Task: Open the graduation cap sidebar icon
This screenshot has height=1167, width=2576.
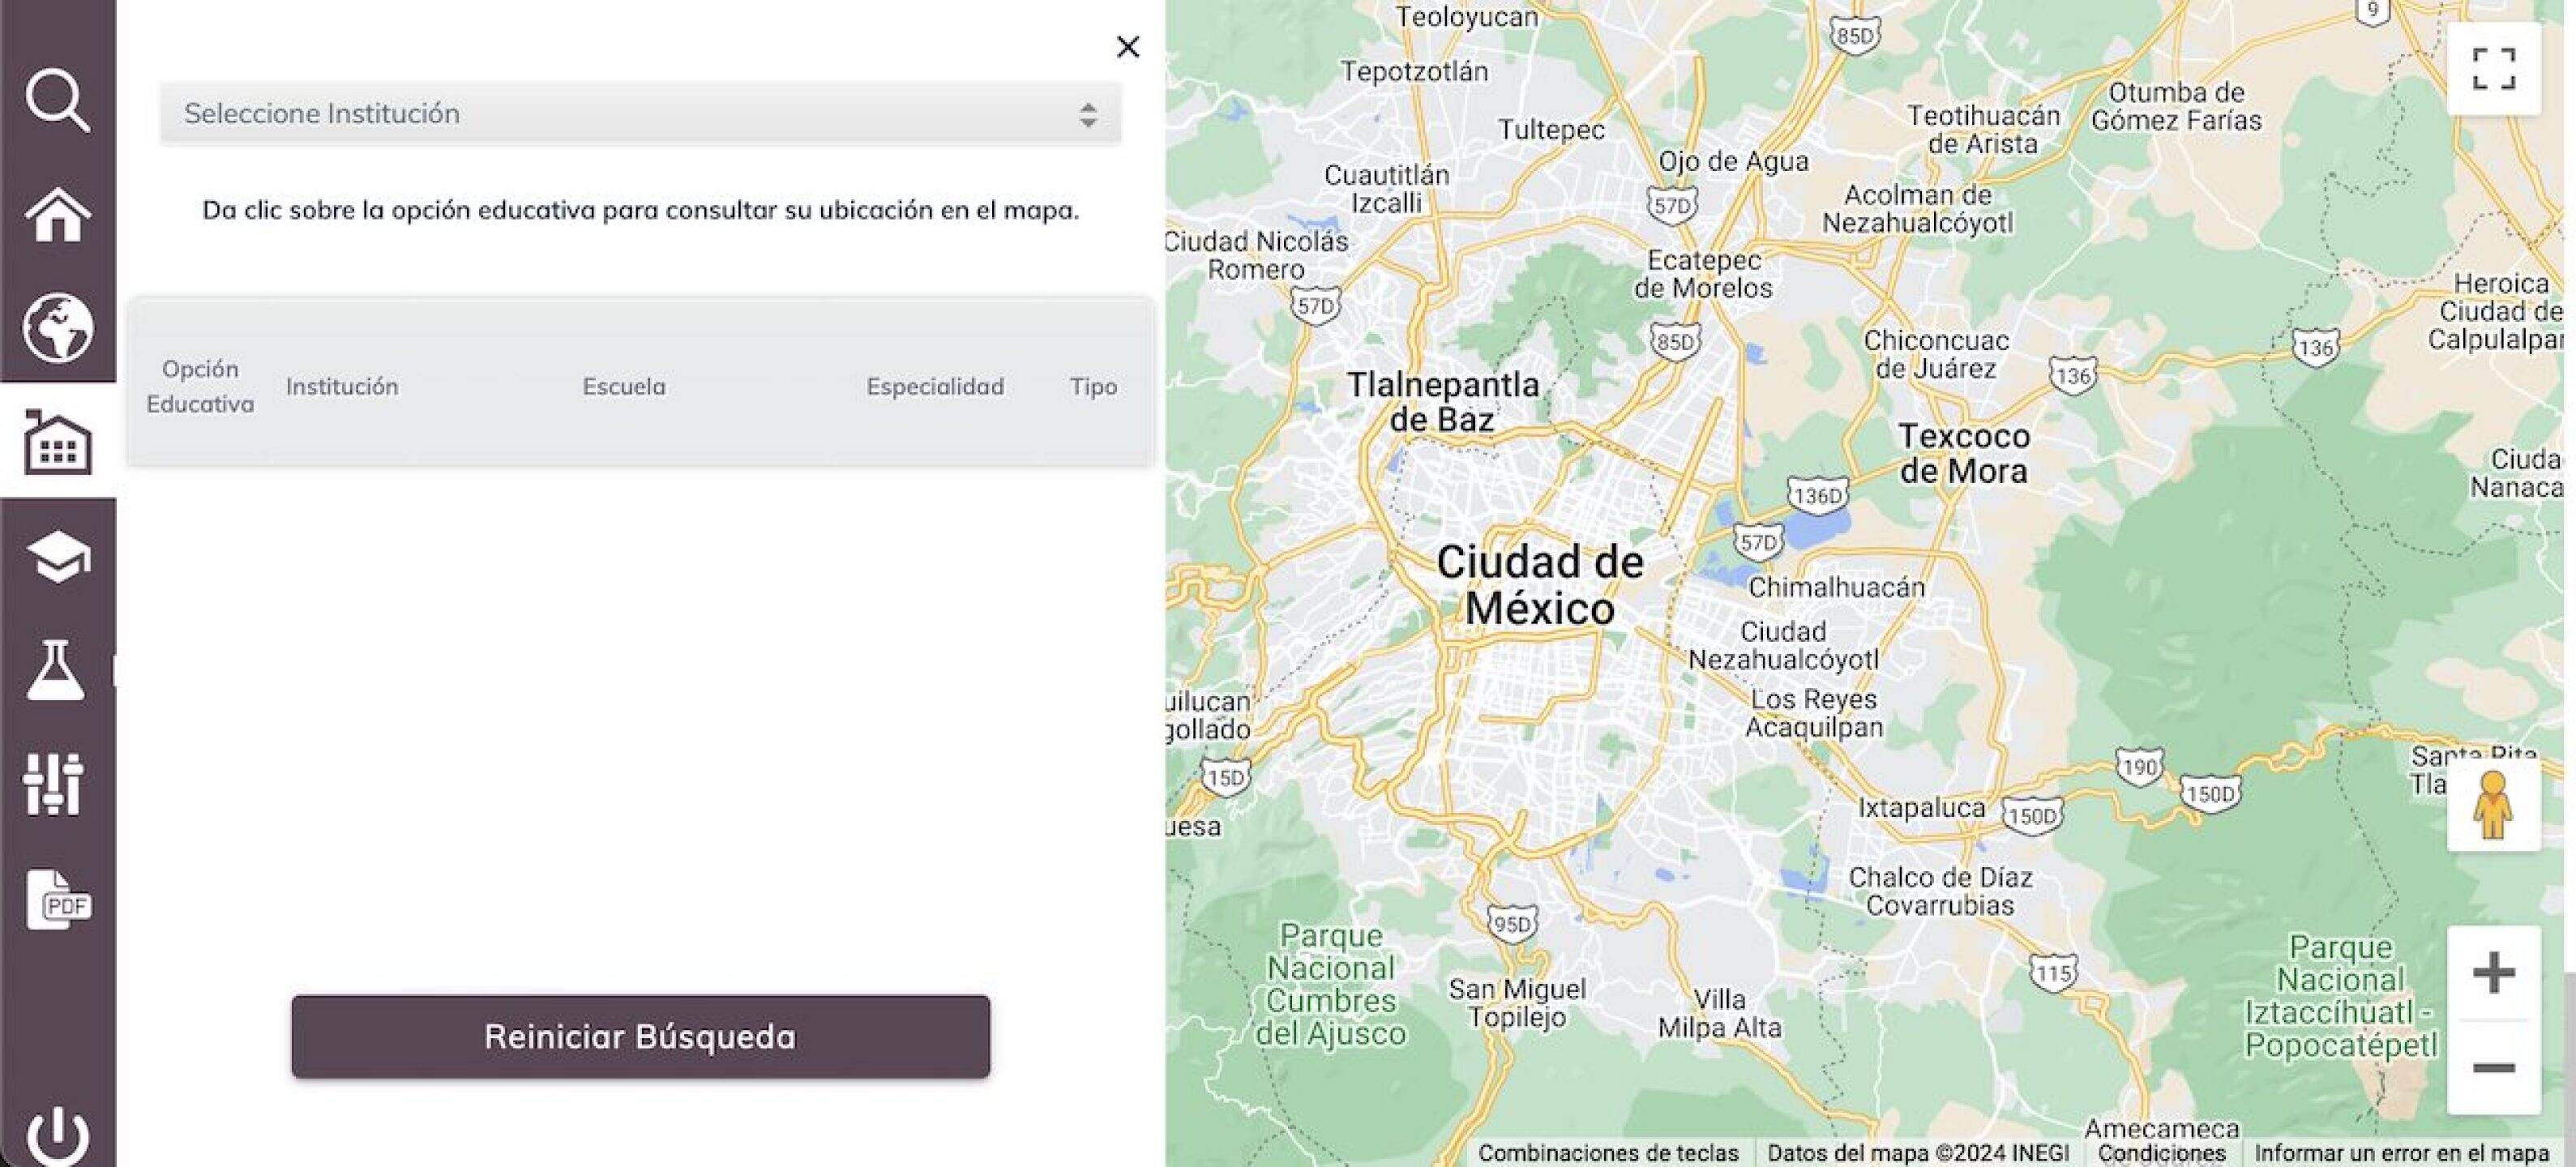Action: pos(57,557)
